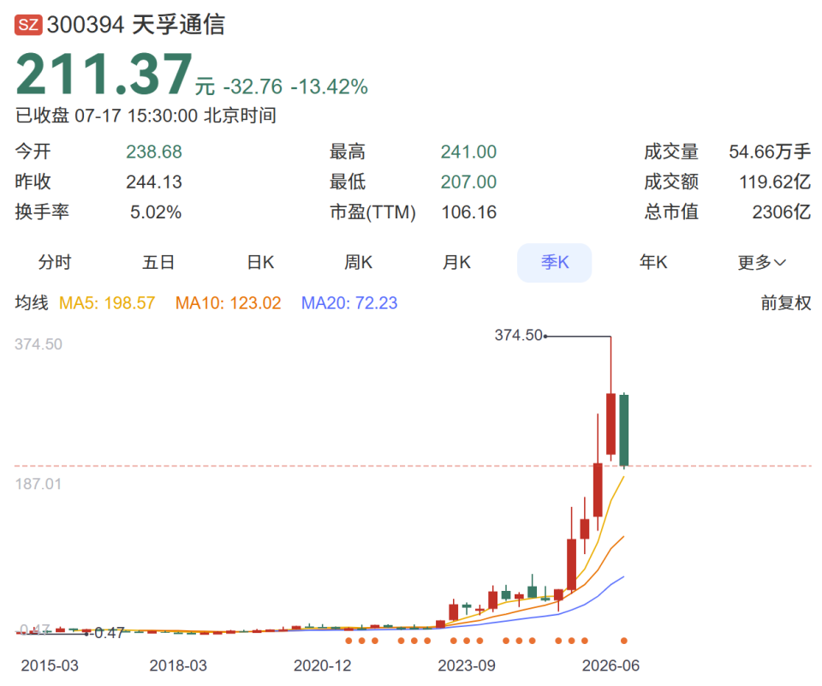Click the MA10: 123.02 indicator label
Viewport: 822px width, 686px height.
(x=228, y=302)
